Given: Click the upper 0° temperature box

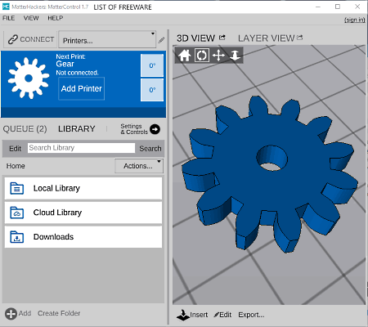Looking at the screenshot, I should pos(152,65).
